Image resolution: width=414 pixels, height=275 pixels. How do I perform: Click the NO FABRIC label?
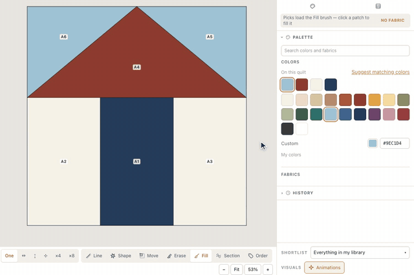[x=393, y=20]
